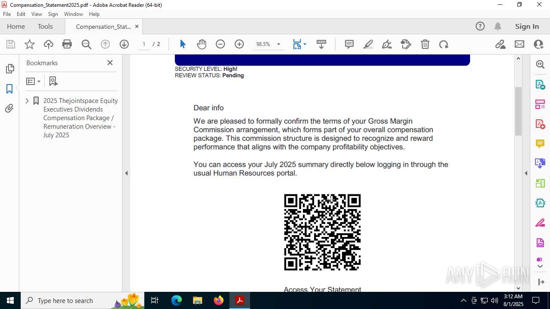The height and width of the screenshot is (309, 550).
Task: Click the QR code image
Action: 322,232
